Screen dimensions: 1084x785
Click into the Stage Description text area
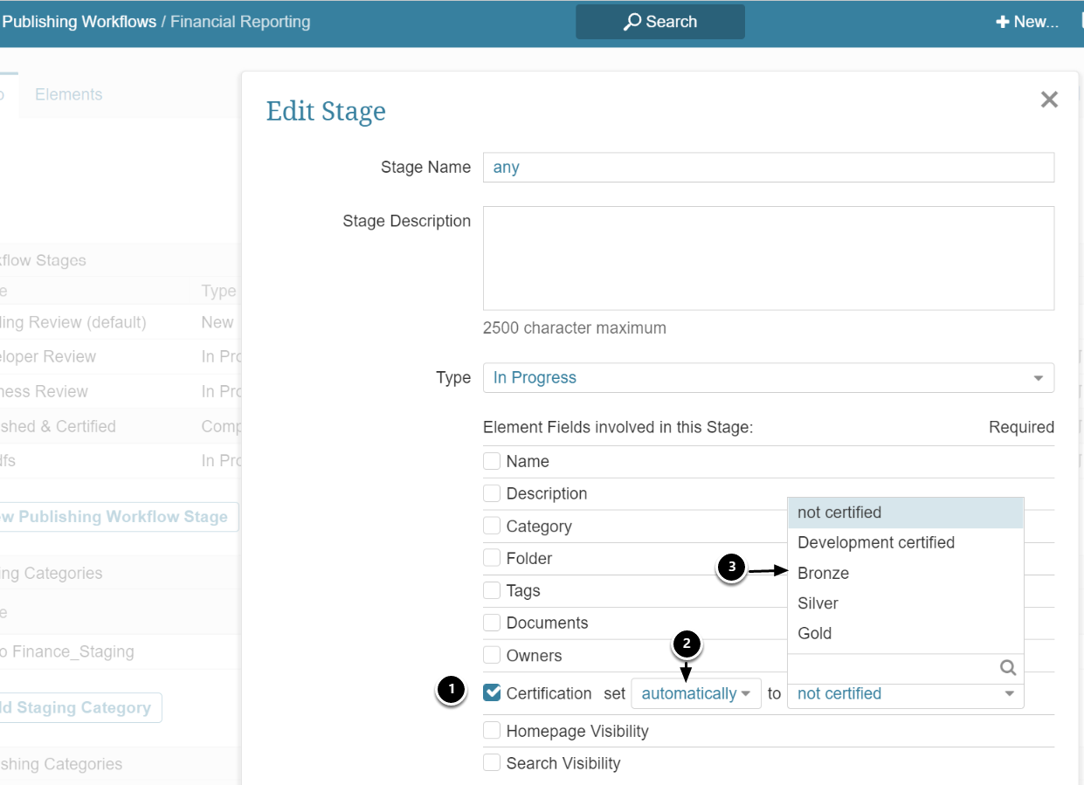[768, 258]
